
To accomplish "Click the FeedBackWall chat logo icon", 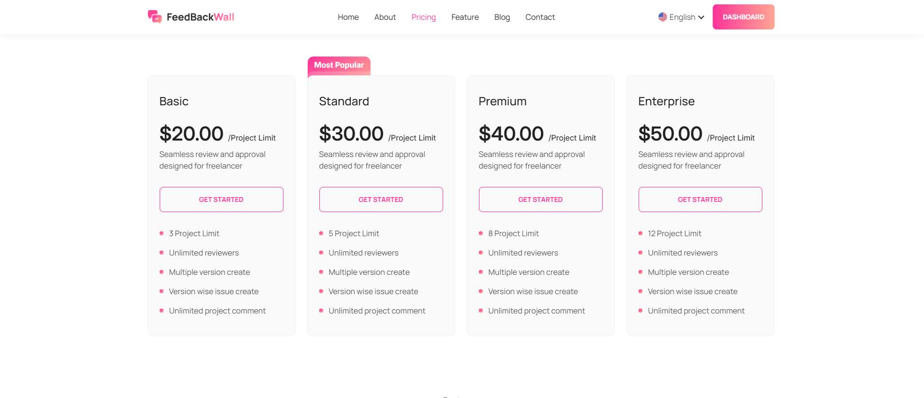I will [155, 17].
